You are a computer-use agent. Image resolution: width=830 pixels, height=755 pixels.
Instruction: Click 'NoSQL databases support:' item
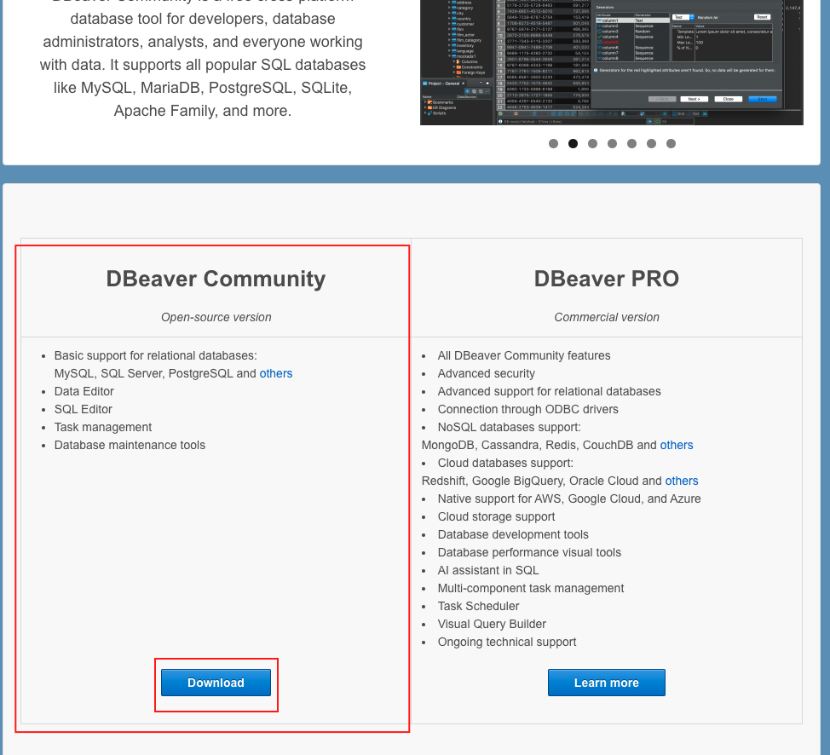pyautogui.click(x=510, y=427)
